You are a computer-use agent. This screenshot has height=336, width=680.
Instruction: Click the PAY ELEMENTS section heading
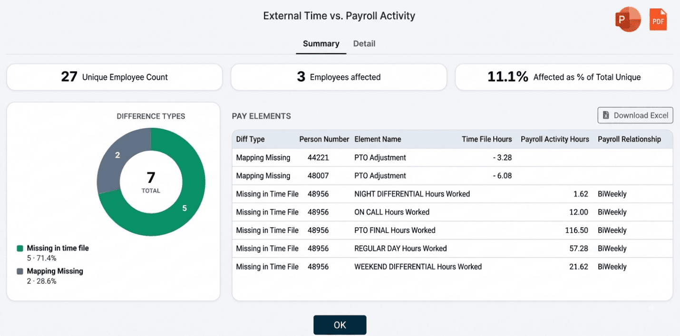261,116
